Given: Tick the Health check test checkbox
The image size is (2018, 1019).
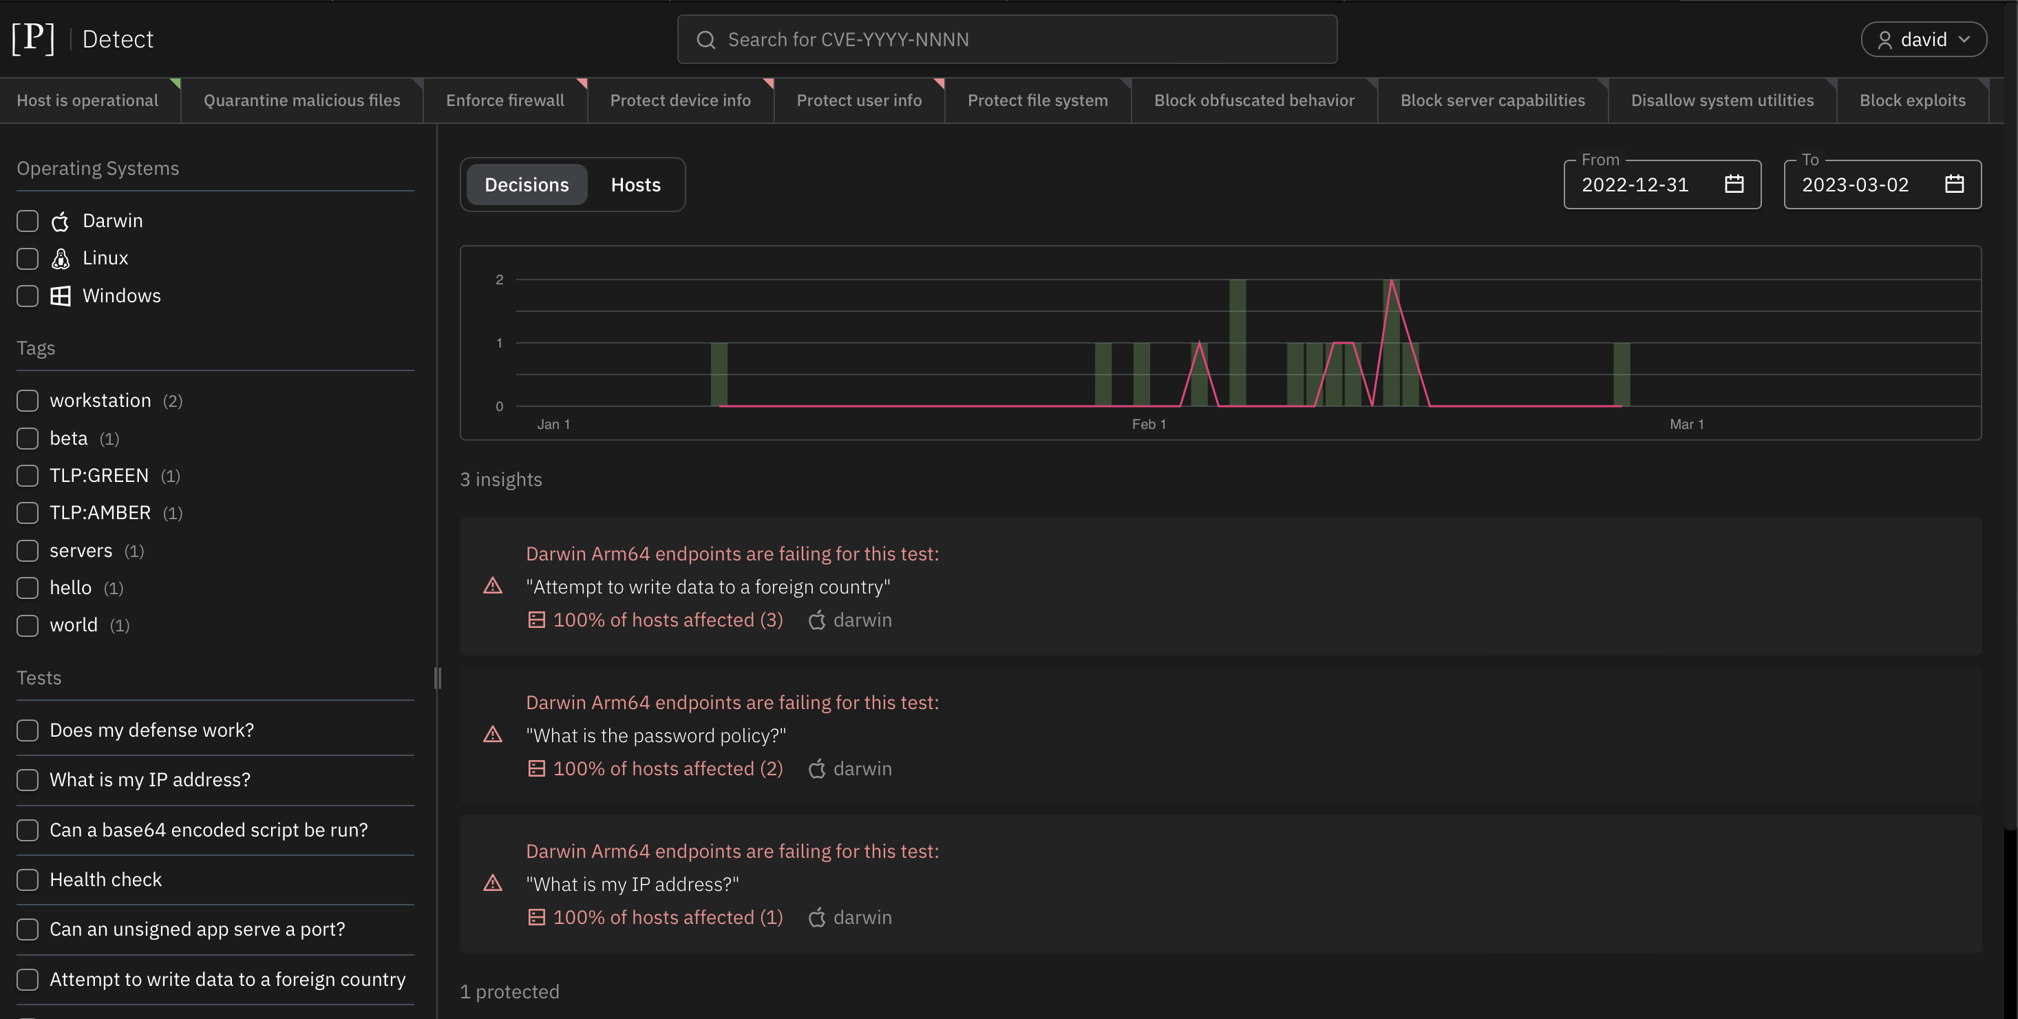Looking at the screenshot, I should (28, 879).
